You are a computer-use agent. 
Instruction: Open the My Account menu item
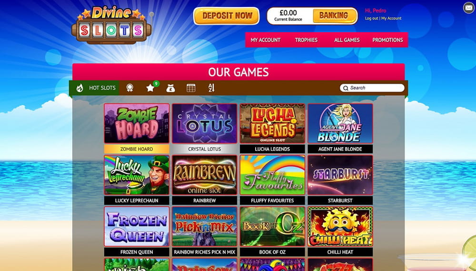coord(266,40)
